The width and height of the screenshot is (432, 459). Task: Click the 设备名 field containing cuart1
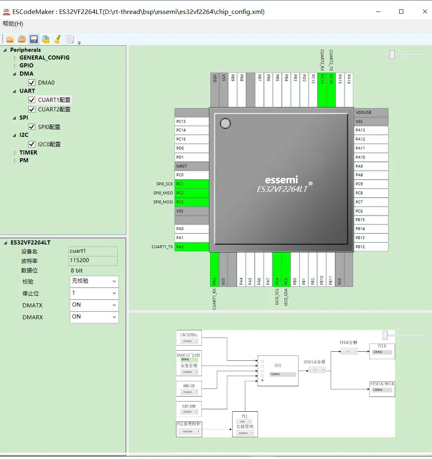(x=93, y=251)
